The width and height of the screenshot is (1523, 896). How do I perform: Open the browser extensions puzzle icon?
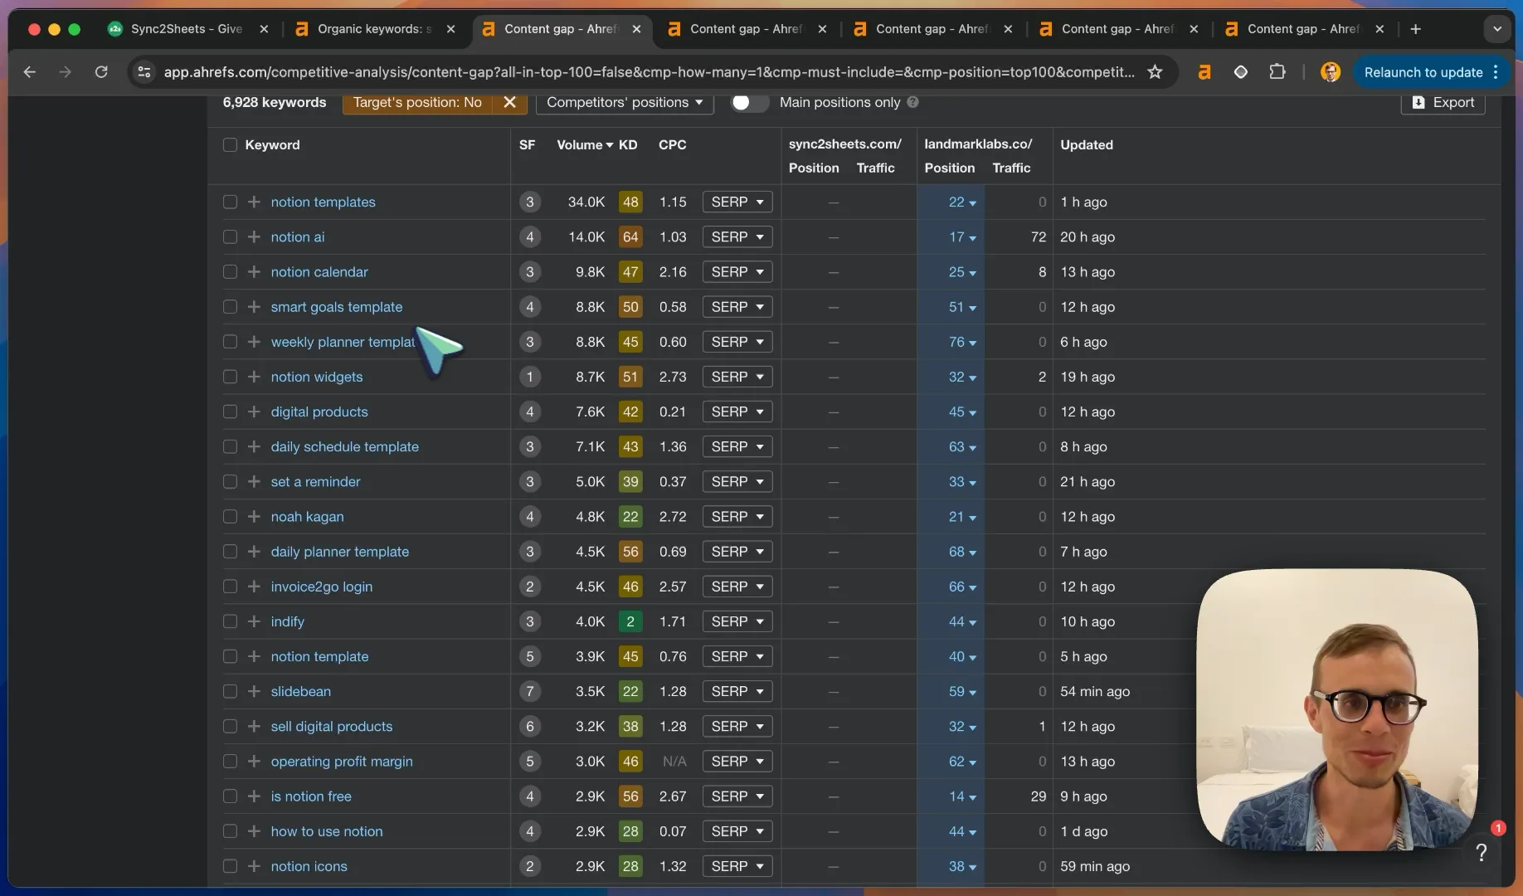click(1277, 72)
